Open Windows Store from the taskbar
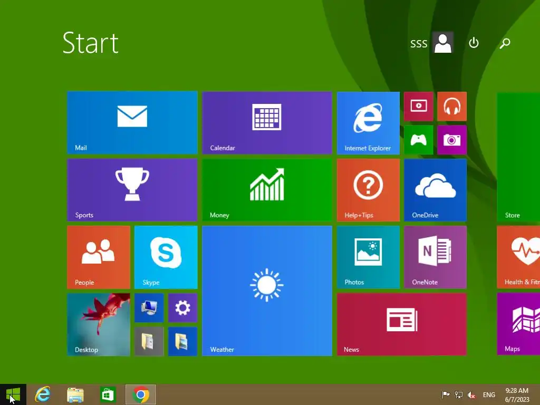 click(108, 394)
